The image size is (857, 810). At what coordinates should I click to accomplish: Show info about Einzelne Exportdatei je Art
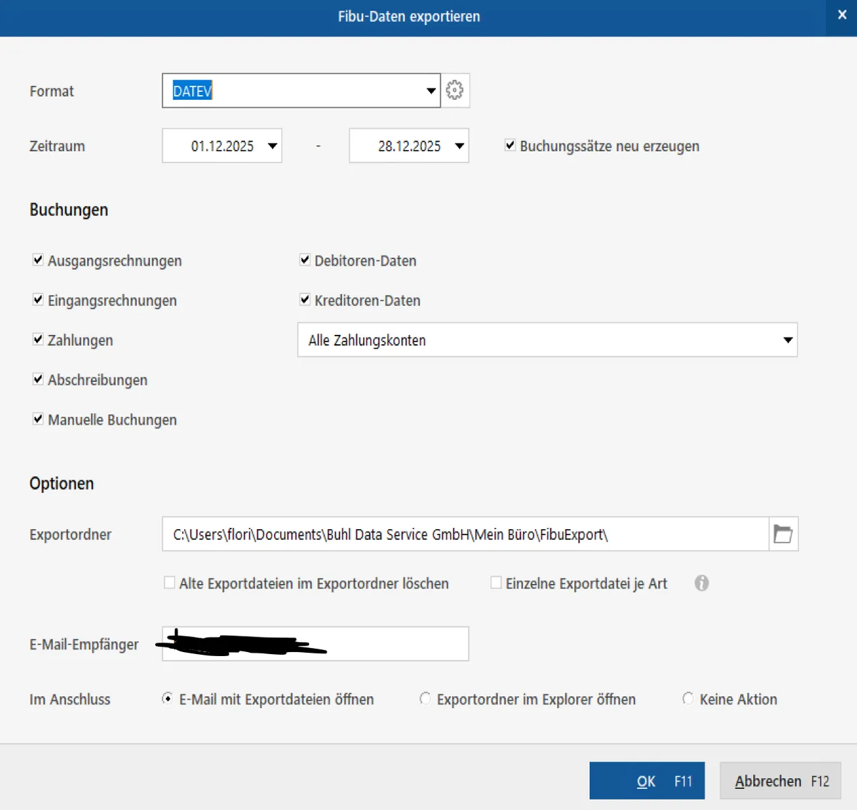tap(702, 583)
